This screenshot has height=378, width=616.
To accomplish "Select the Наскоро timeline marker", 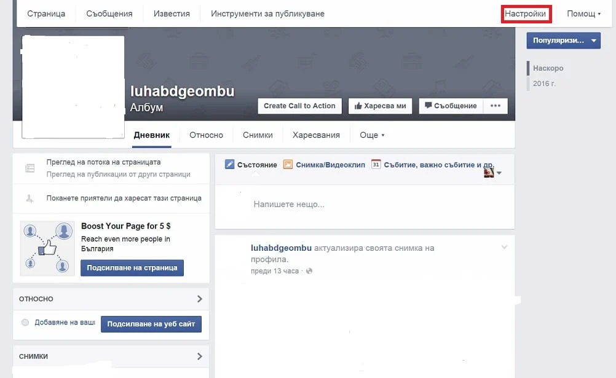I will tap(548, 68).
